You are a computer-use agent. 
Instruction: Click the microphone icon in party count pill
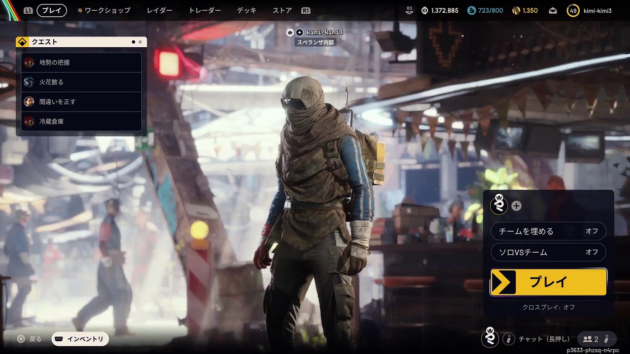click(x=607, y=339)
